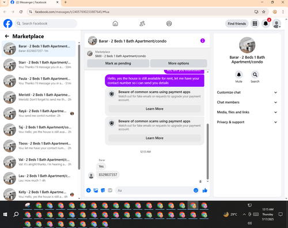Show hidden system tray icons chevron
The image size is (288, 228).
tap(244, 214)
